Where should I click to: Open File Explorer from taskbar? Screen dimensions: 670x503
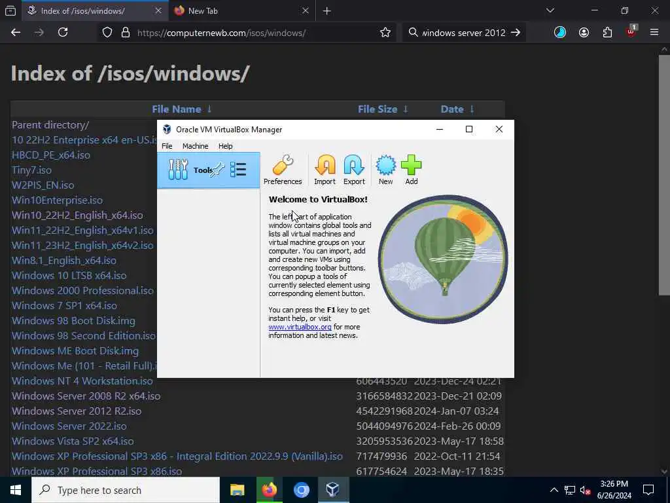point(237,490)
